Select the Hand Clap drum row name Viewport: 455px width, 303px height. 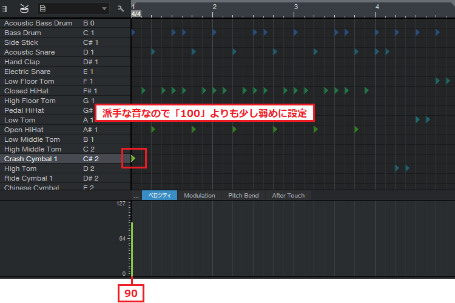(22, 62)
